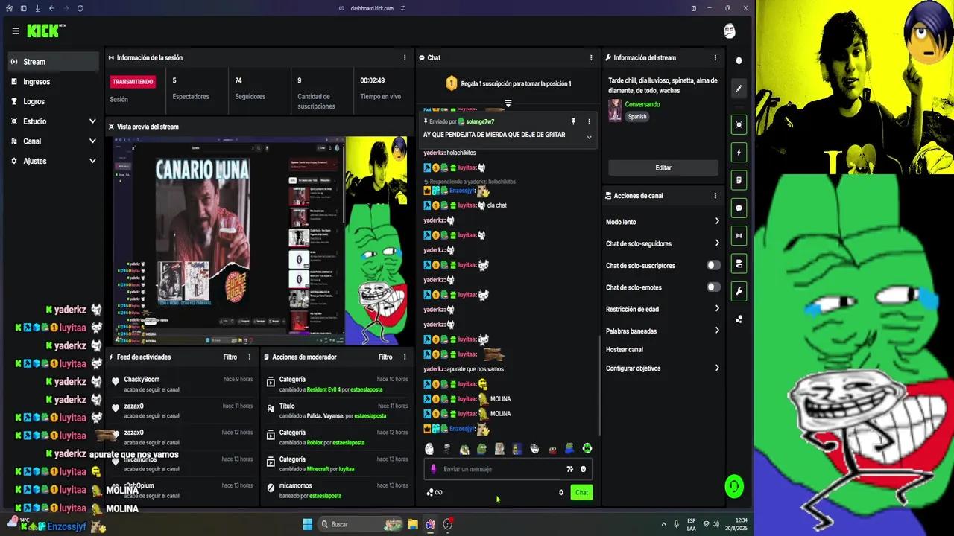Unpin the pinned chat message
954x536 pixels.
tap(573, 121)
